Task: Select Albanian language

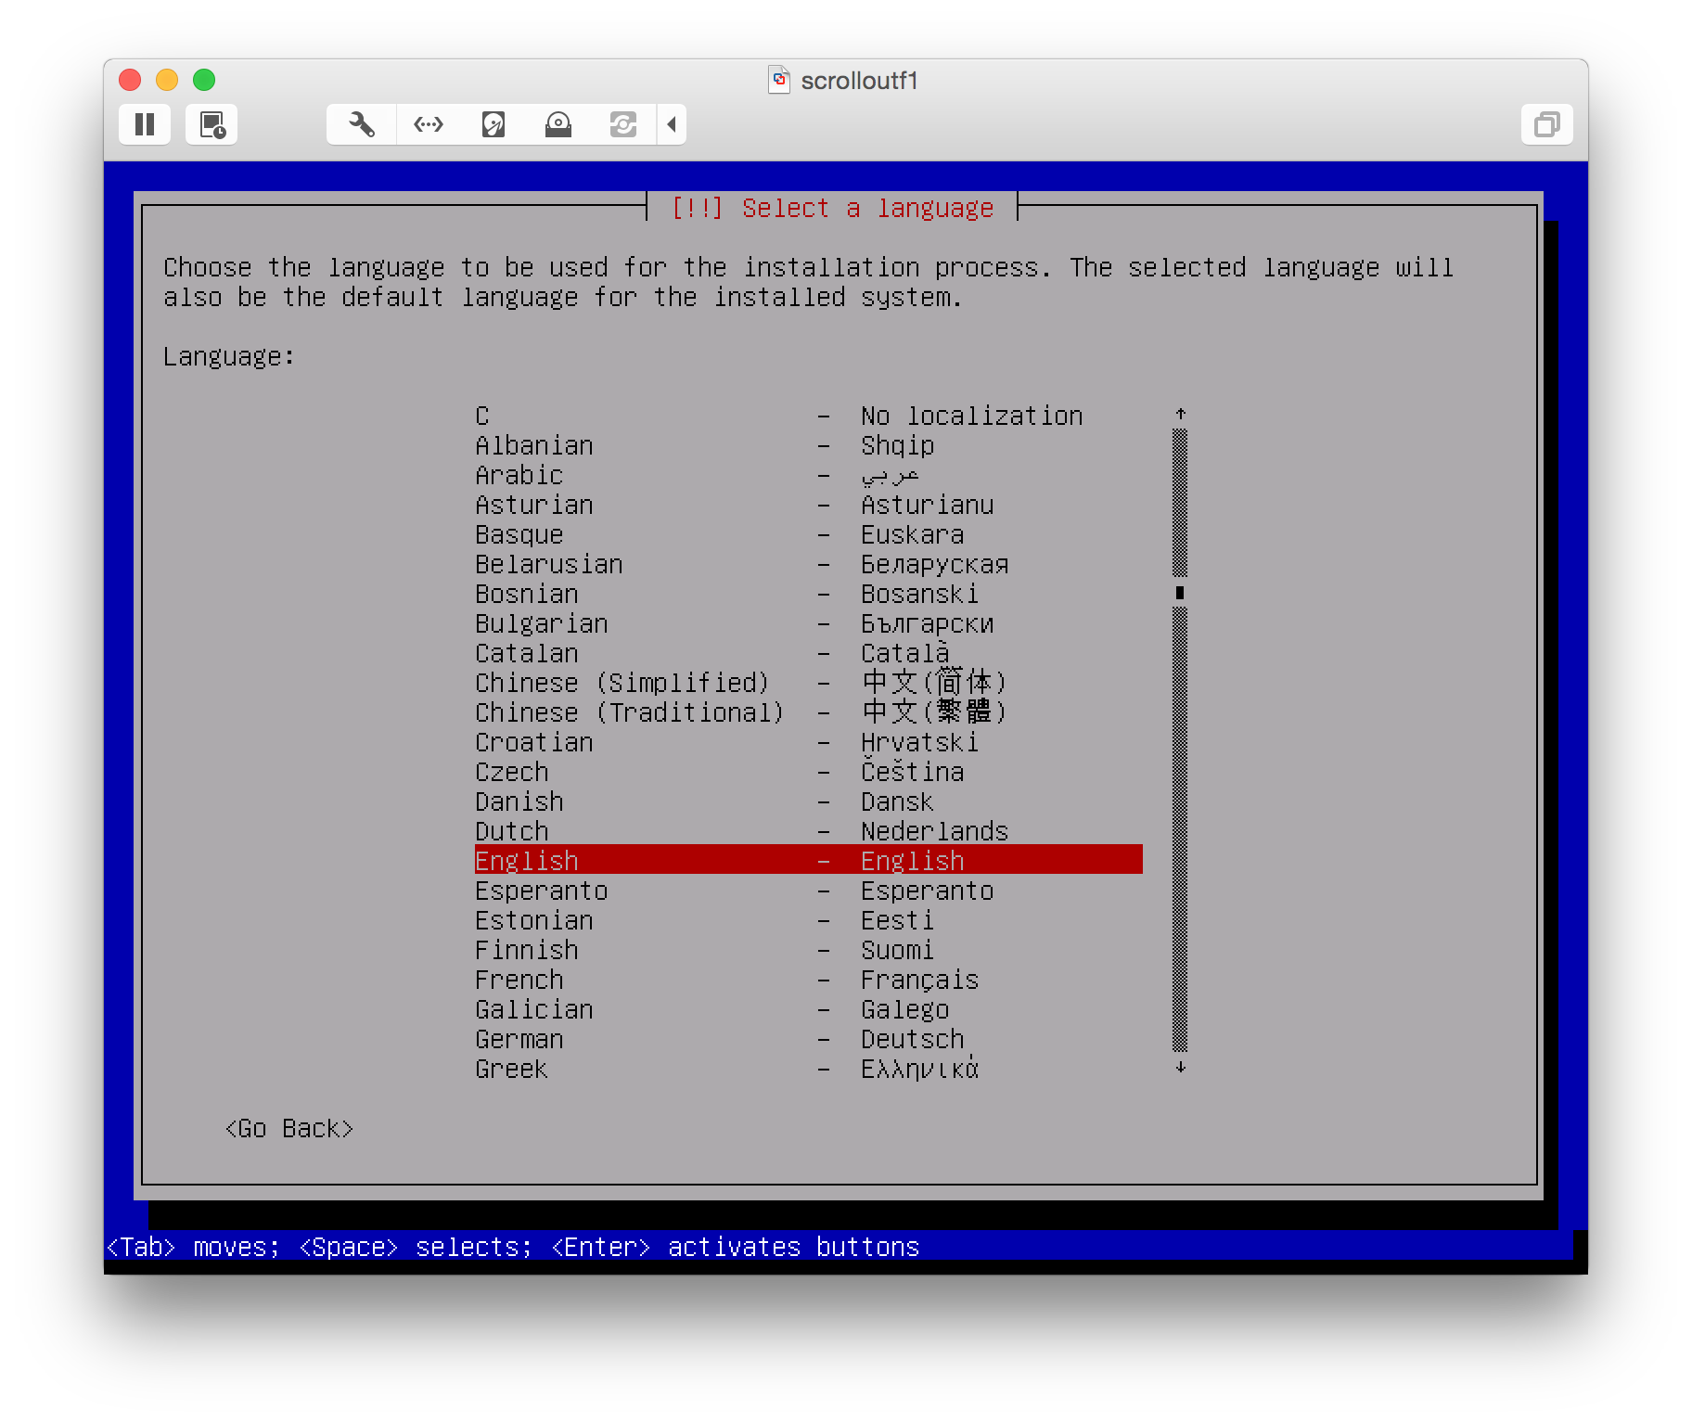Action: tap(808, 445)
